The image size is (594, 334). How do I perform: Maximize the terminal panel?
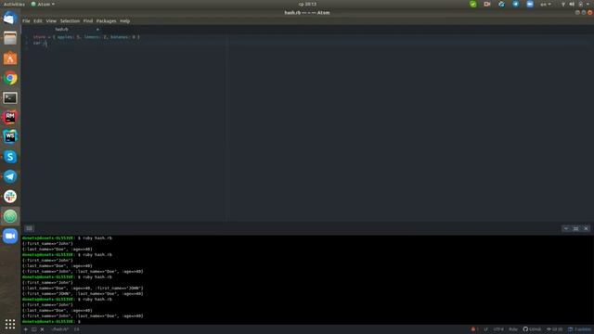[x=575, y=228]
